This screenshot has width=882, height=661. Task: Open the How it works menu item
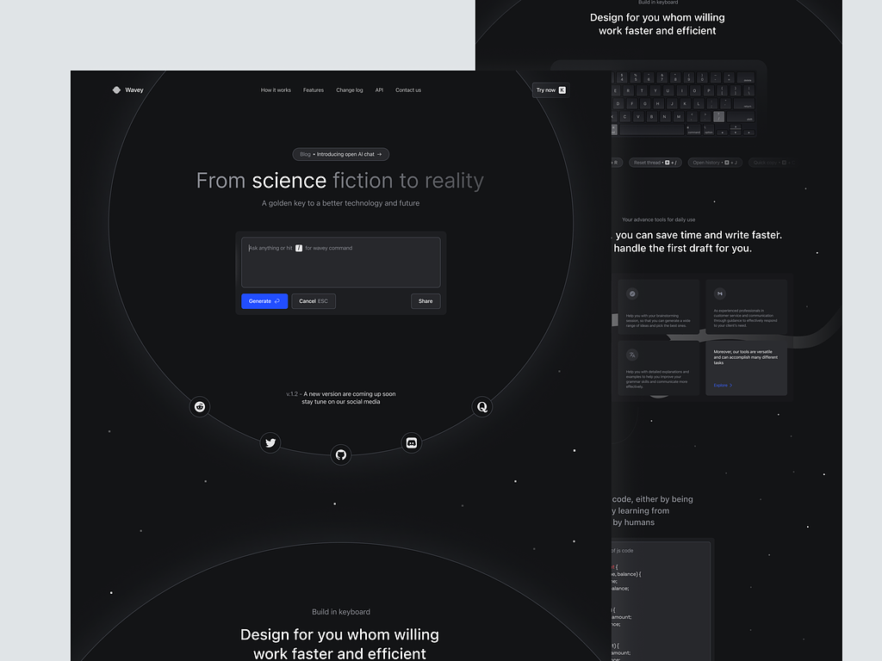(x=276, y=90)
